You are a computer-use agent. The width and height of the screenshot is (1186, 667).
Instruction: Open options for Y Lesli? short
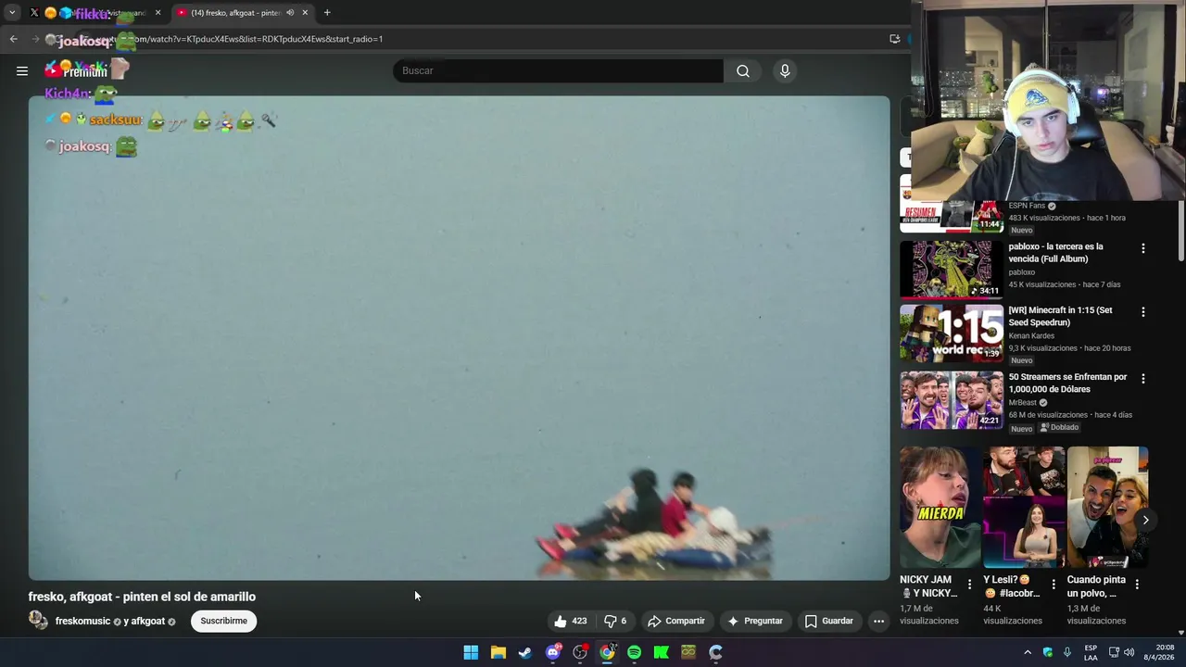pyautogui.click(x=1053, y=584)
